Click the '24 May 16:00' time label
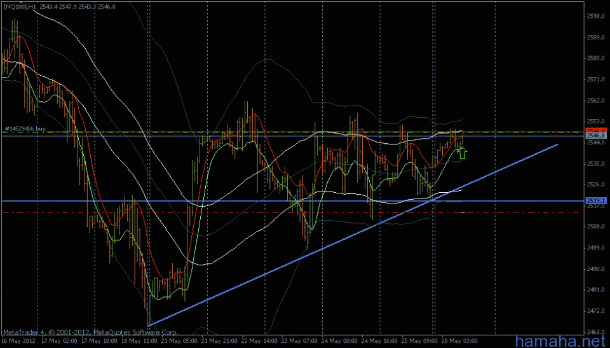 pos(379,340)
